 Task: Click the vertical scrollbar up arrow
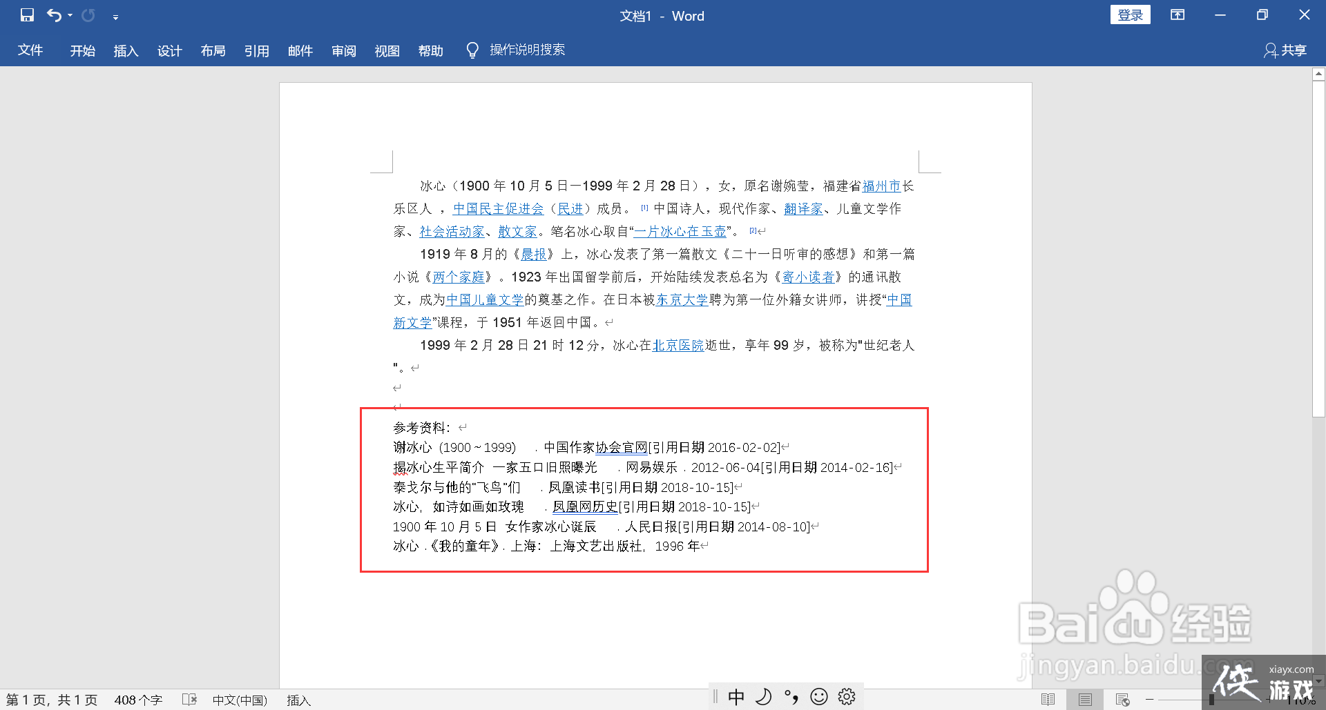1318,73
